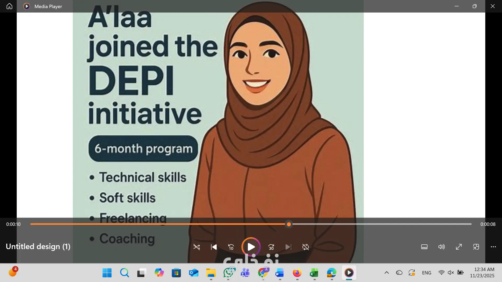Go to previous track

214,247
